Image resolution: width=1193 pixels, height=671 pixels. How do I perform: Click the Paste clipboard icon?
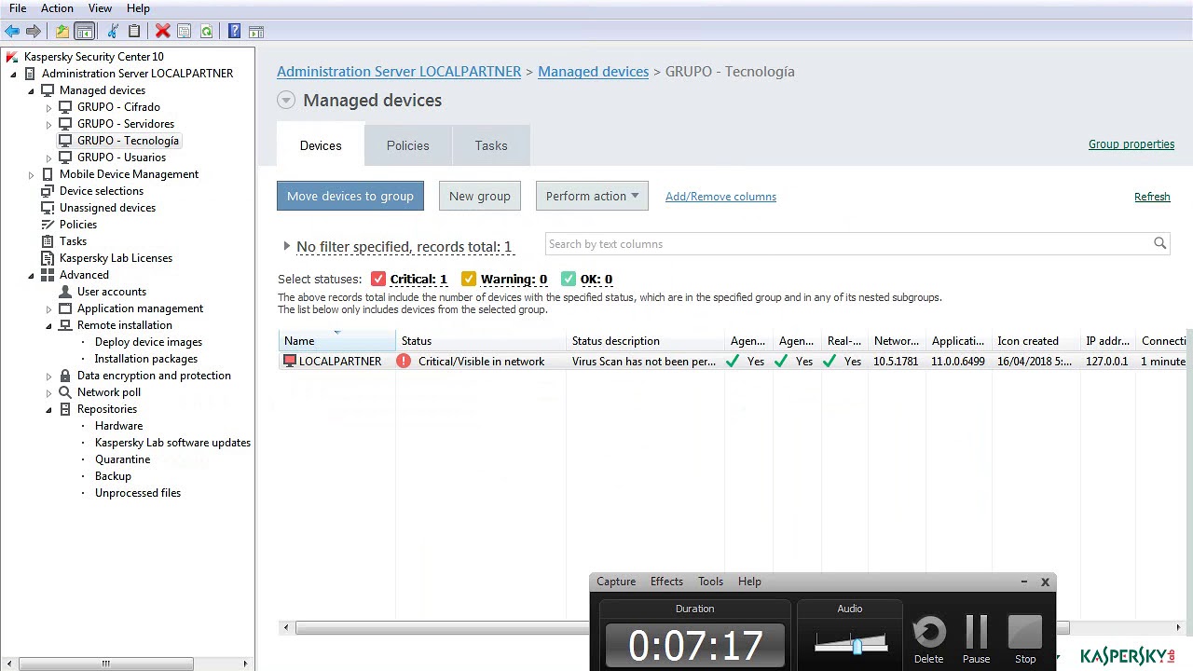click(x=134, y=32)
